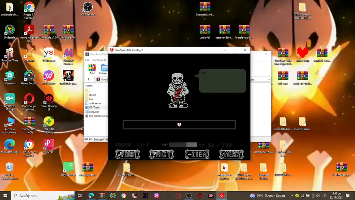Click the Name column header in WinRAR
Screen dimensions: 355x200
coord(89,86)
